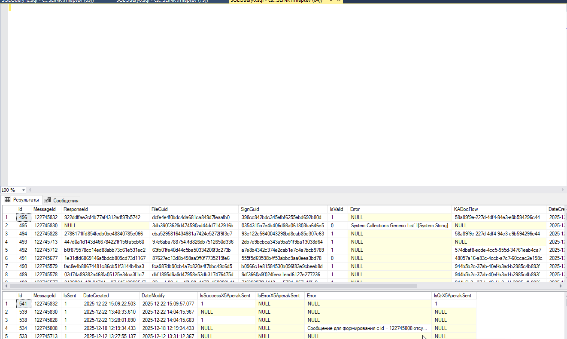Select the cell with Id 495

click(x=24, y=226)
